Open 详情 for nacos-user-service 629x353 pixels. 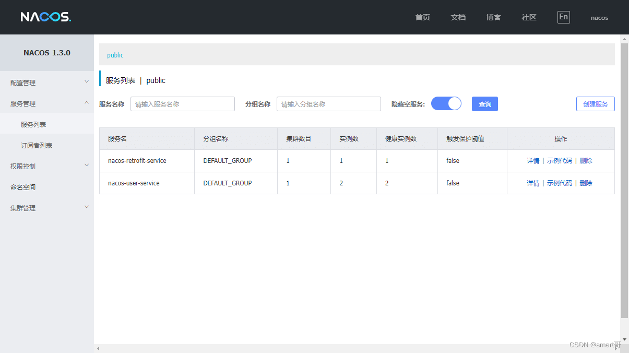pos(533,183)
